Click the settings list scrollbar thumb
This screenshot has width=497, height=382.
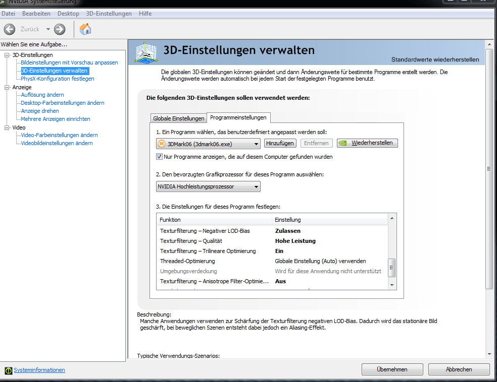point(392,268)
